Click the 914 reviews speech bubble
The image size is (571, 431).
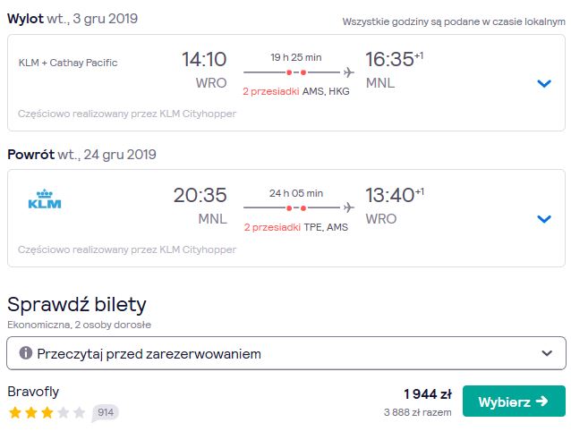point(105,413)
